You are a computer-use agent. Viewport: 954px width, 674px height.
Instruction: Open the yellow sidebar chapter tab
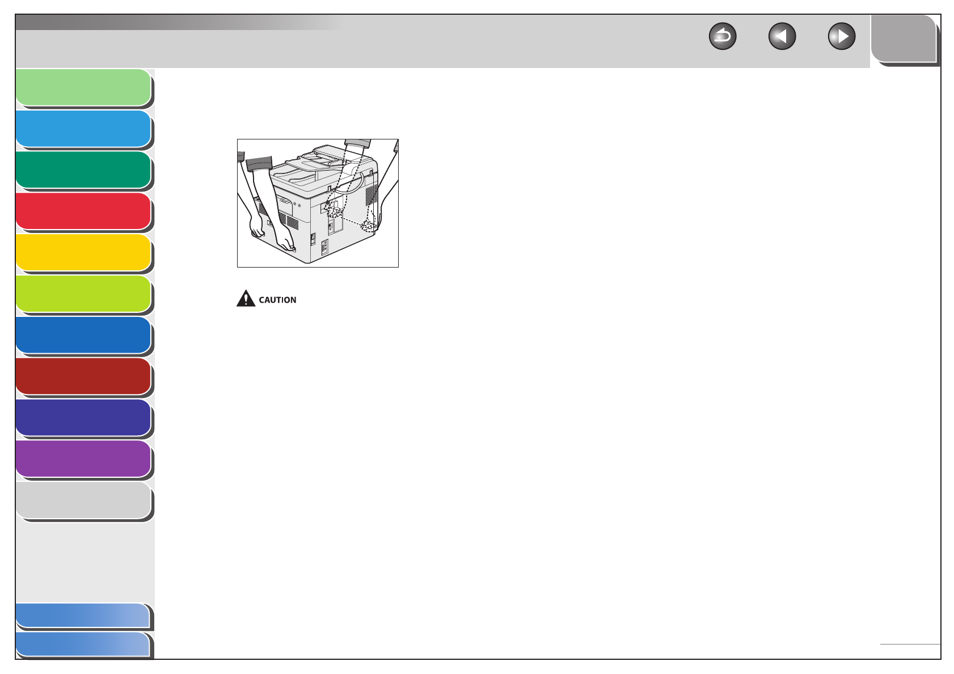83,253
